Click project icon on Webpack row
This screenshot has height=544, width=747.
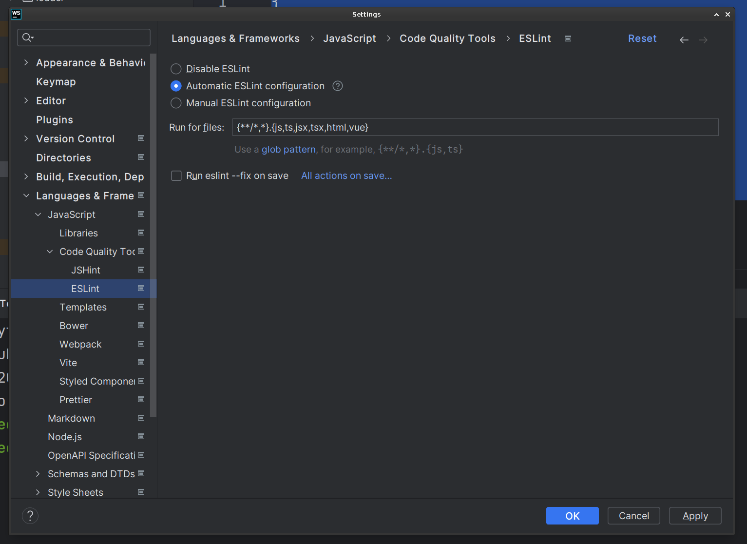[x=141, y=344]
